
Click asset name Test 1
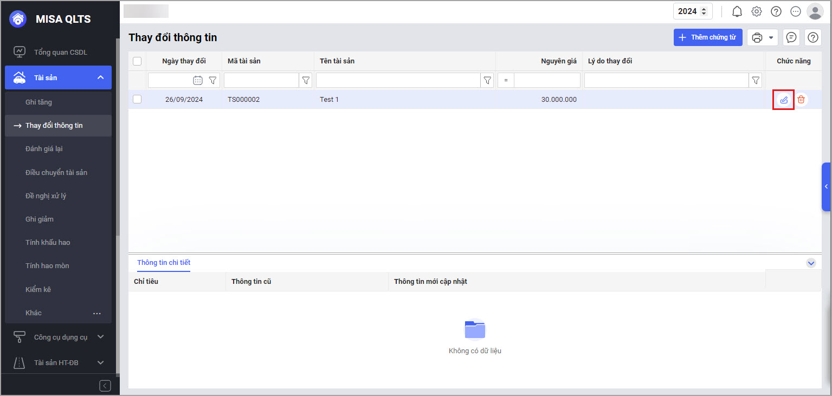[329, 100]
